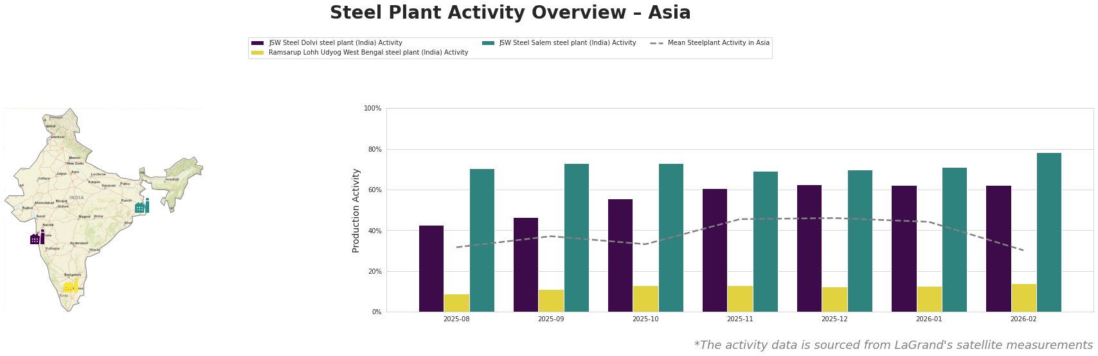This screenshot has width=1098, height=356.
Task: Click the dashed gray mean activity legend marker
Action: point(656,43)
